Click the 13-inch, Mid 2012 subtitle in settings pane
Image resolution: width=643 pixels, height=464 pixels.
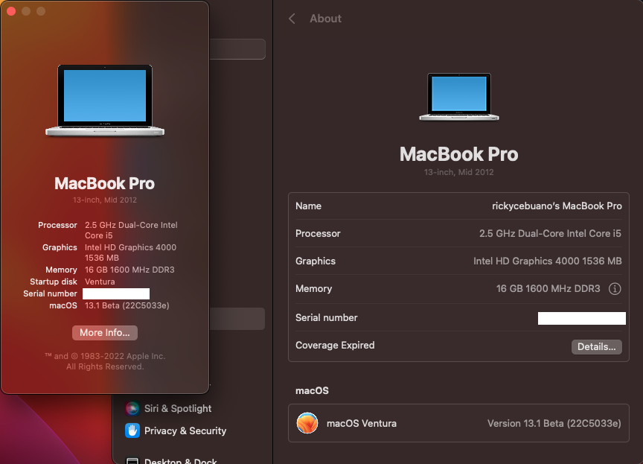(x=458, y=172)
